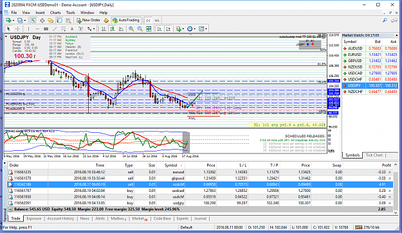
Task: Toggle AutoTrading on or off
Action: pos(126,21)
